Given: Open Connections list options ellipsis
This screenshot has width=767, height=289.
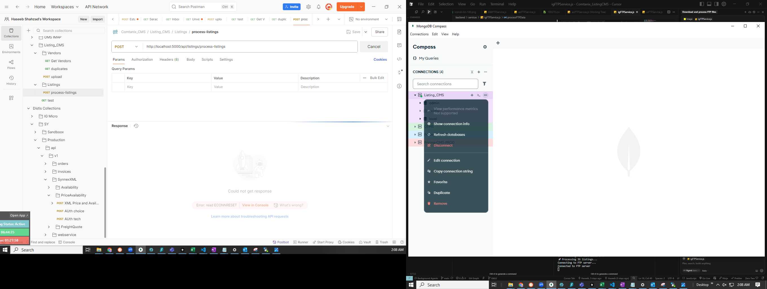Looking at the screenshot, I should 486,72.
